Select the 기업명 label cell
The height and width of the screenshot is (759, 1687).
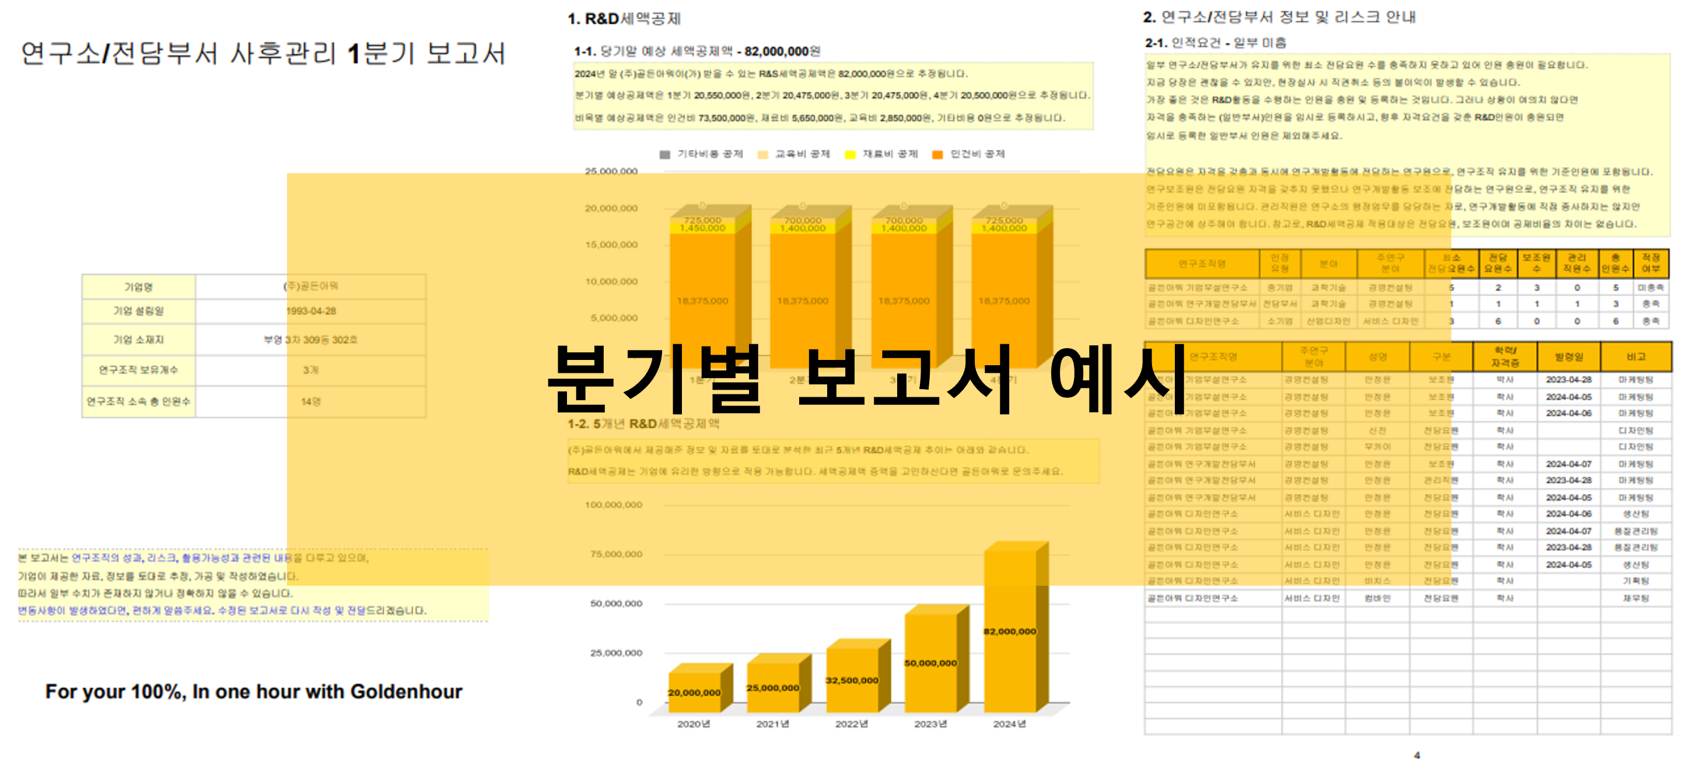coord(138,287)
